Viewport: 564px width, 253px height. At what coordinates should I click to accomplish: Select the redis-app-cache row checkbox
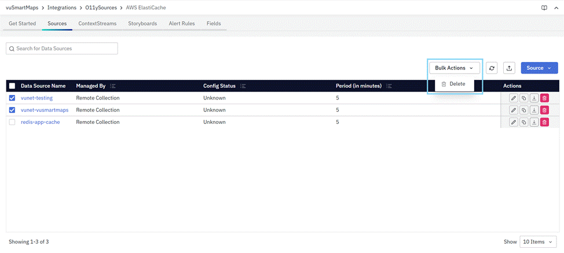[12, 122]
